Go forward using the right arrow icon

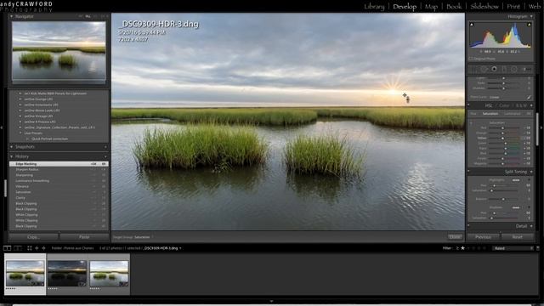pos(43,248)
